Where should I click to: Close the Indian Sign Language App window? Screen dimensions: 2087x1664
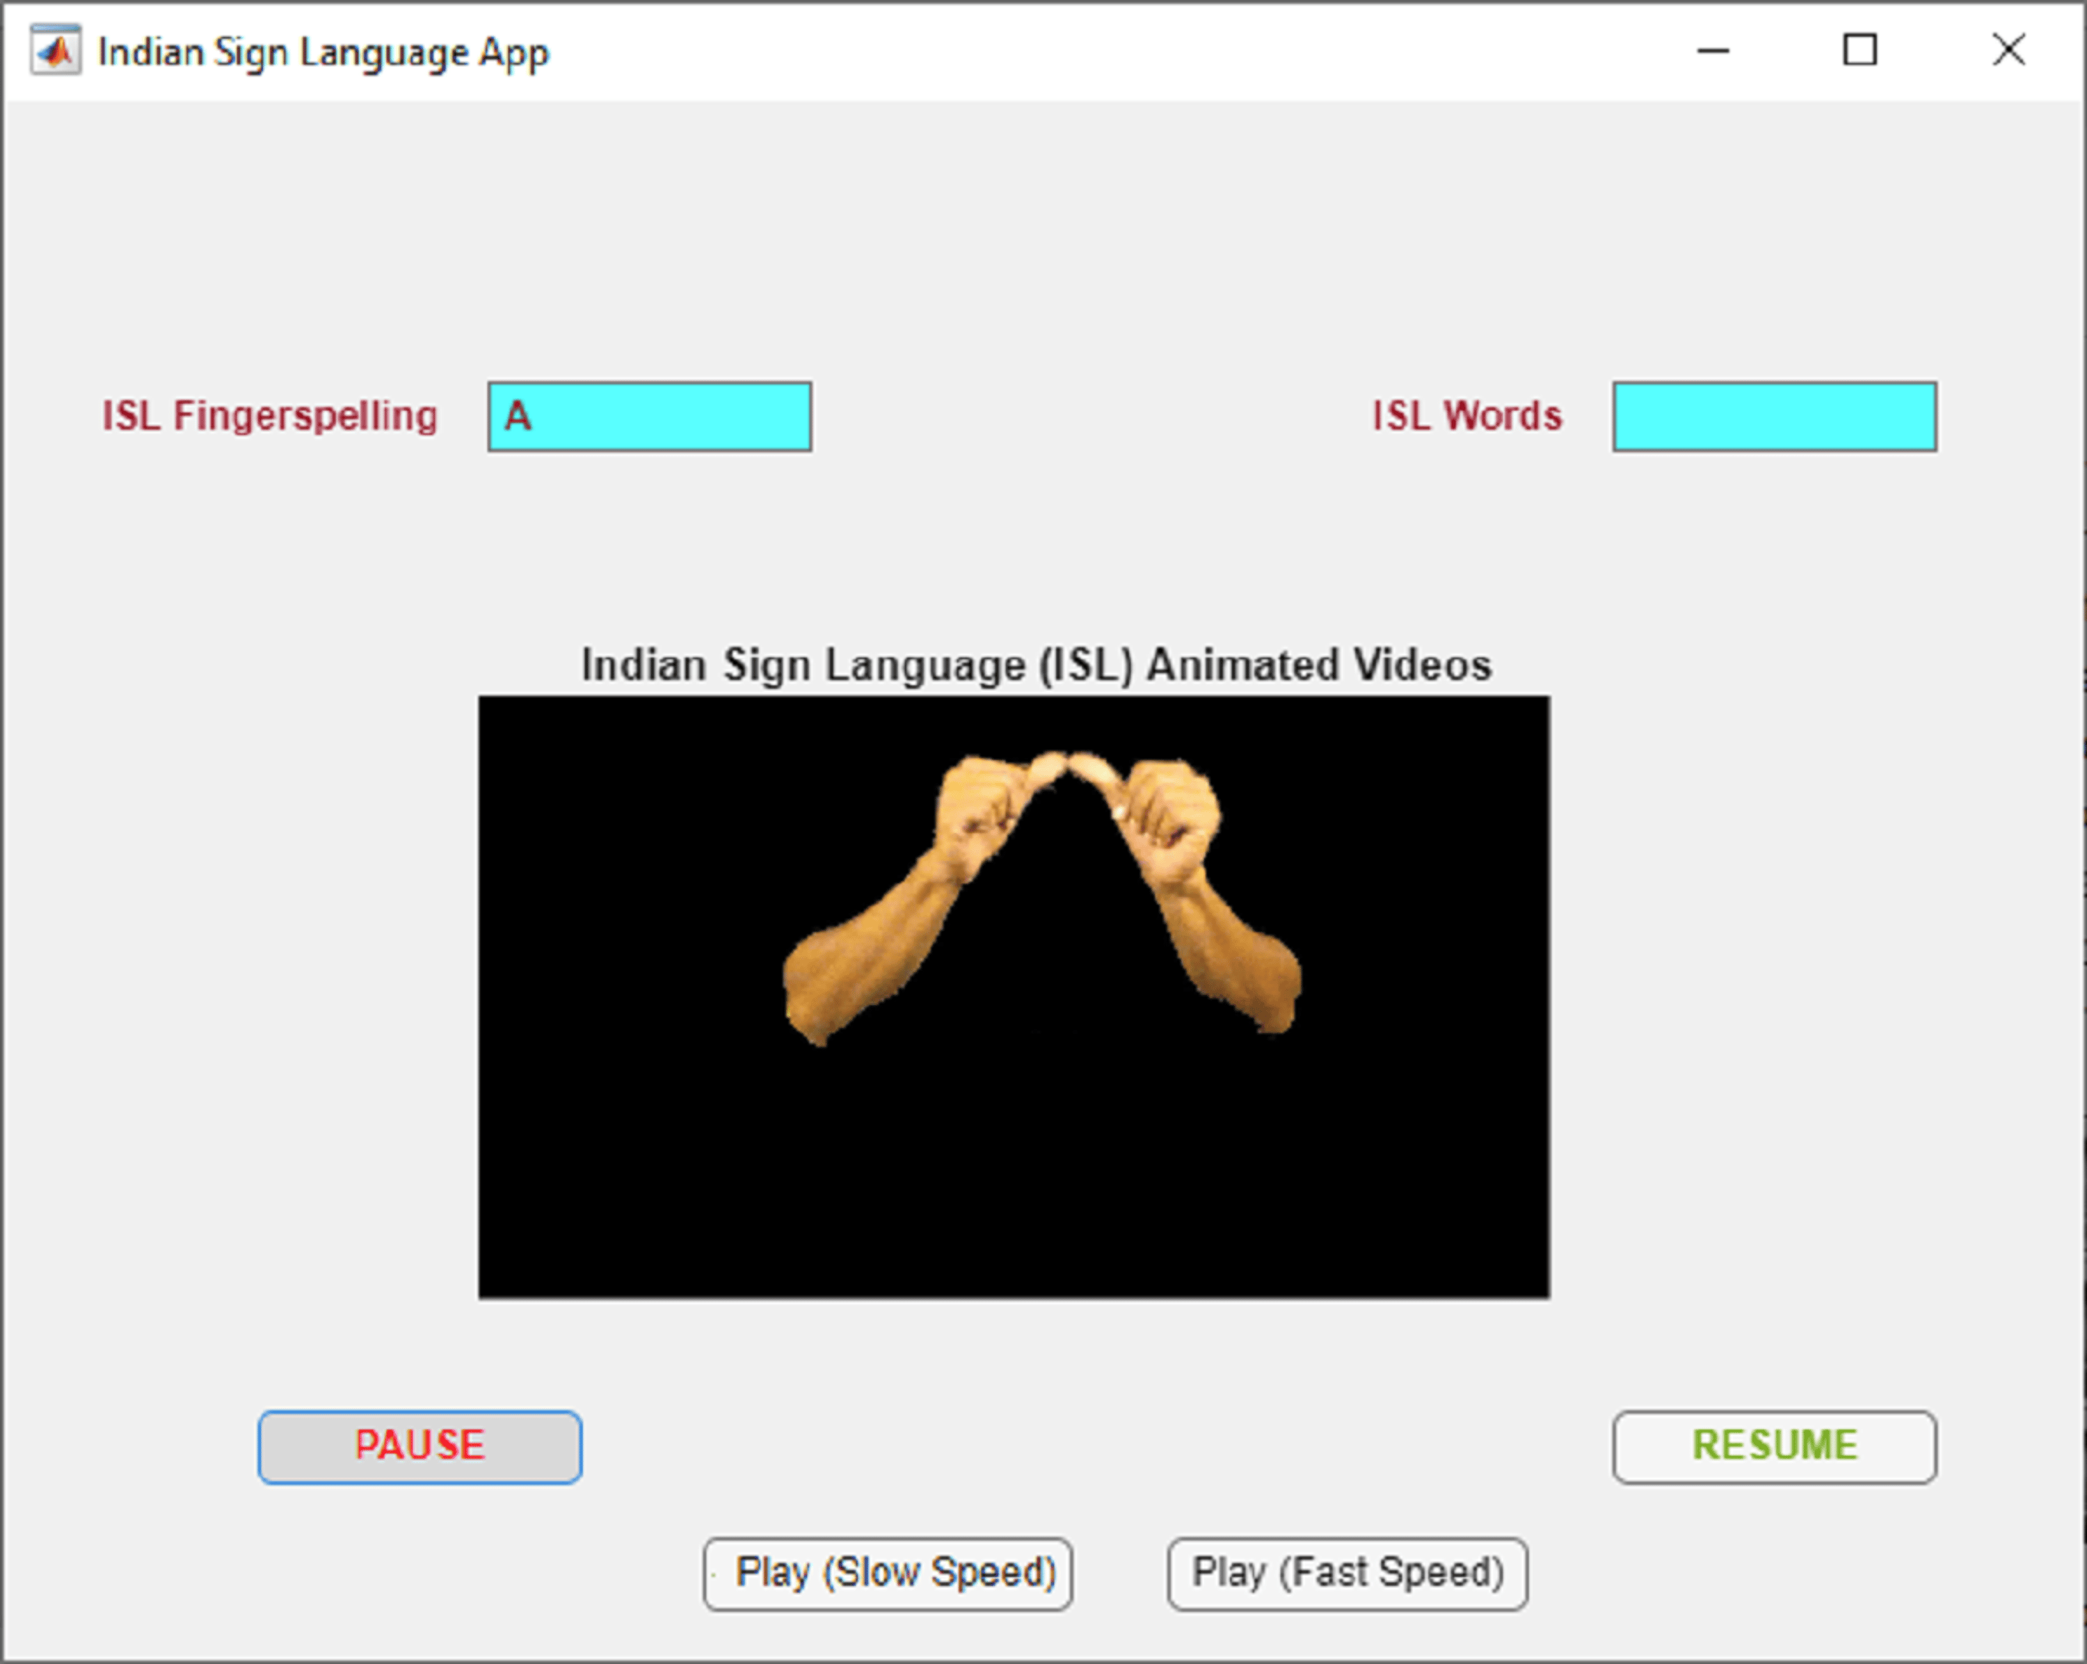click(2008, 50)
